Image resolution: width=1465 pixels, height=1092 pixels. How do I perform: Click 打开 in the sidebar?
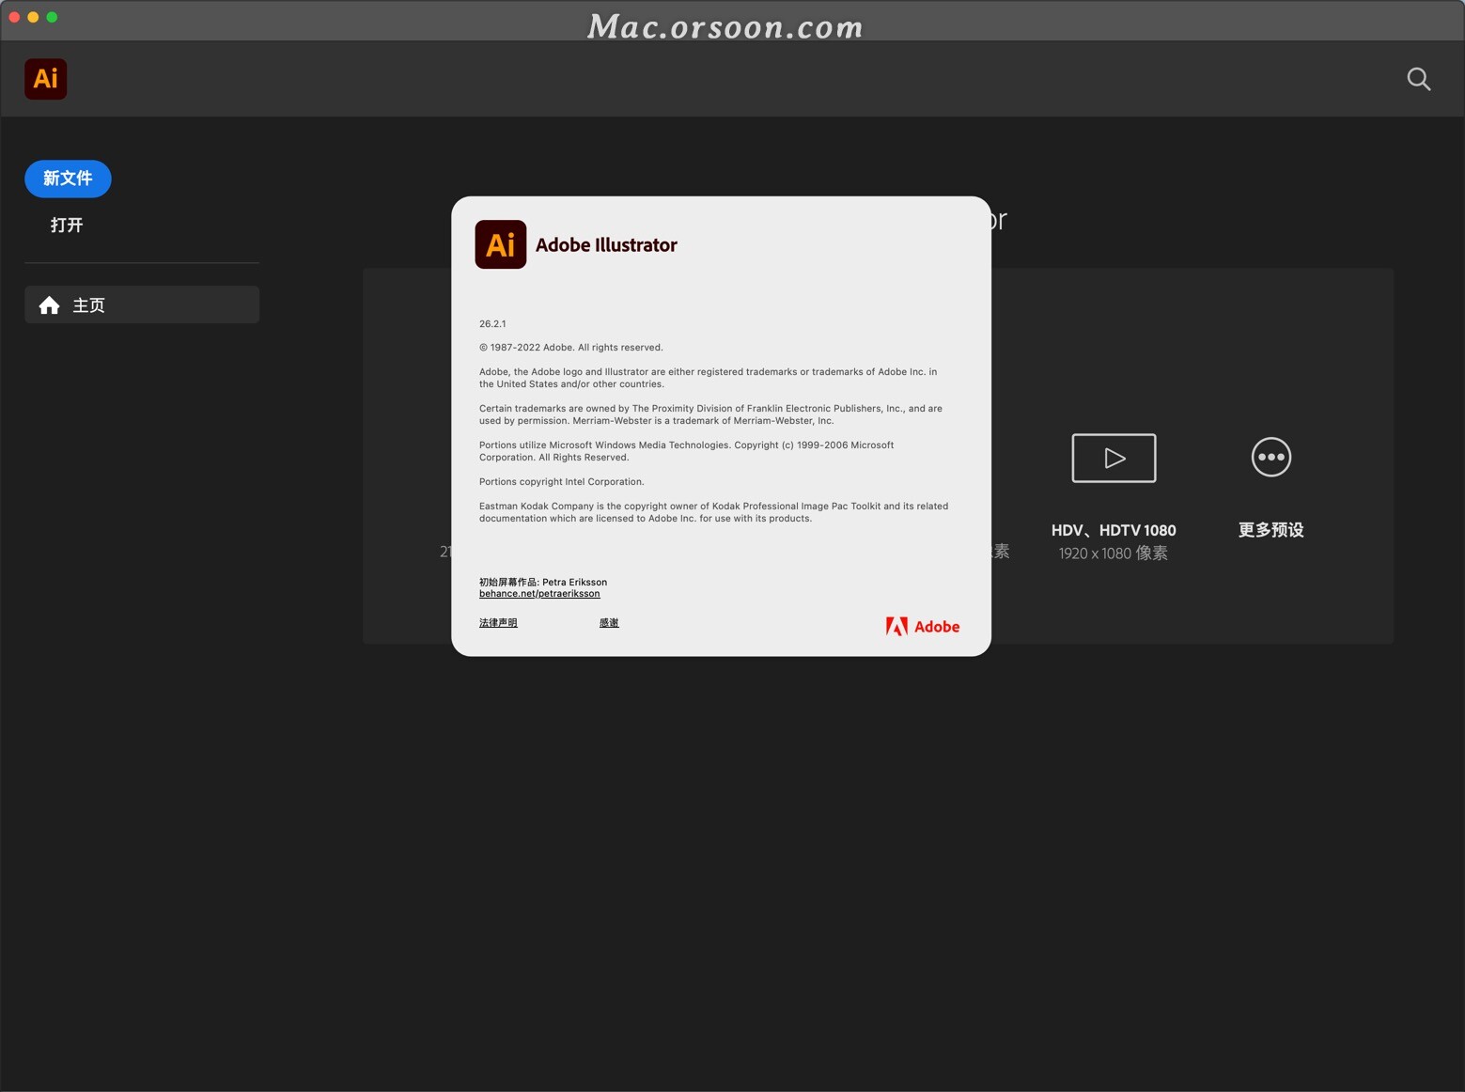66,225
